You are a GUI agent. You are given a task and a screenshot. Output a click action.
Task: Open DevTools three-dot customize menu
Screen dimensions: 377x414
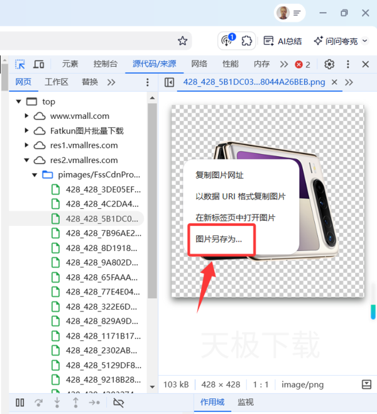click(x=348, y=64)
